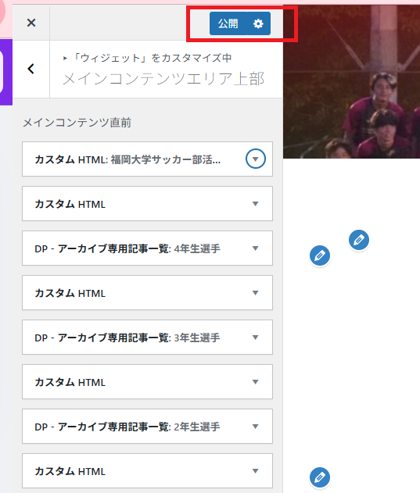The width and height of the screenshot is (420, 493).
Task: Expand the 4年生選手 archive widget arrow
Action: [255, 248]
